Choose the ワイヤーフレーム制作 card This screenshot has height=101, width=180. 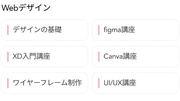[x=44, y=83]
